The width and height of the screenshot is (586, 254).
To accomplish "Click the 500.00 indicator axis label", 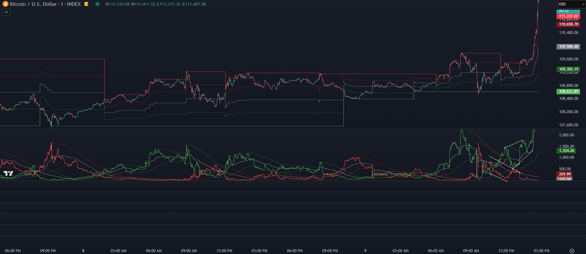I will click(x=565, y=169).
